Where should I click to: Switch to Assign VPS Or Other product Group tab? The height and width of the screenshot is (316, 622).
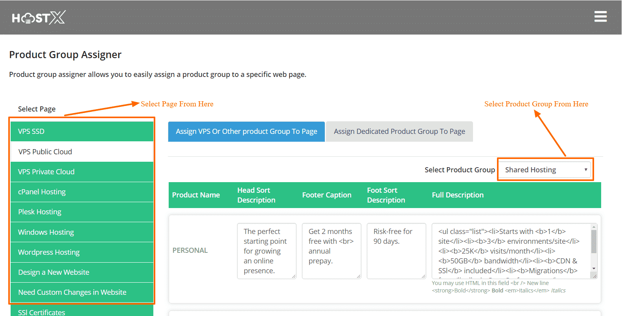click(247, 132)
